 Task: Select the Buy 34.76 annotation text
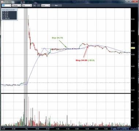point(57,38)
